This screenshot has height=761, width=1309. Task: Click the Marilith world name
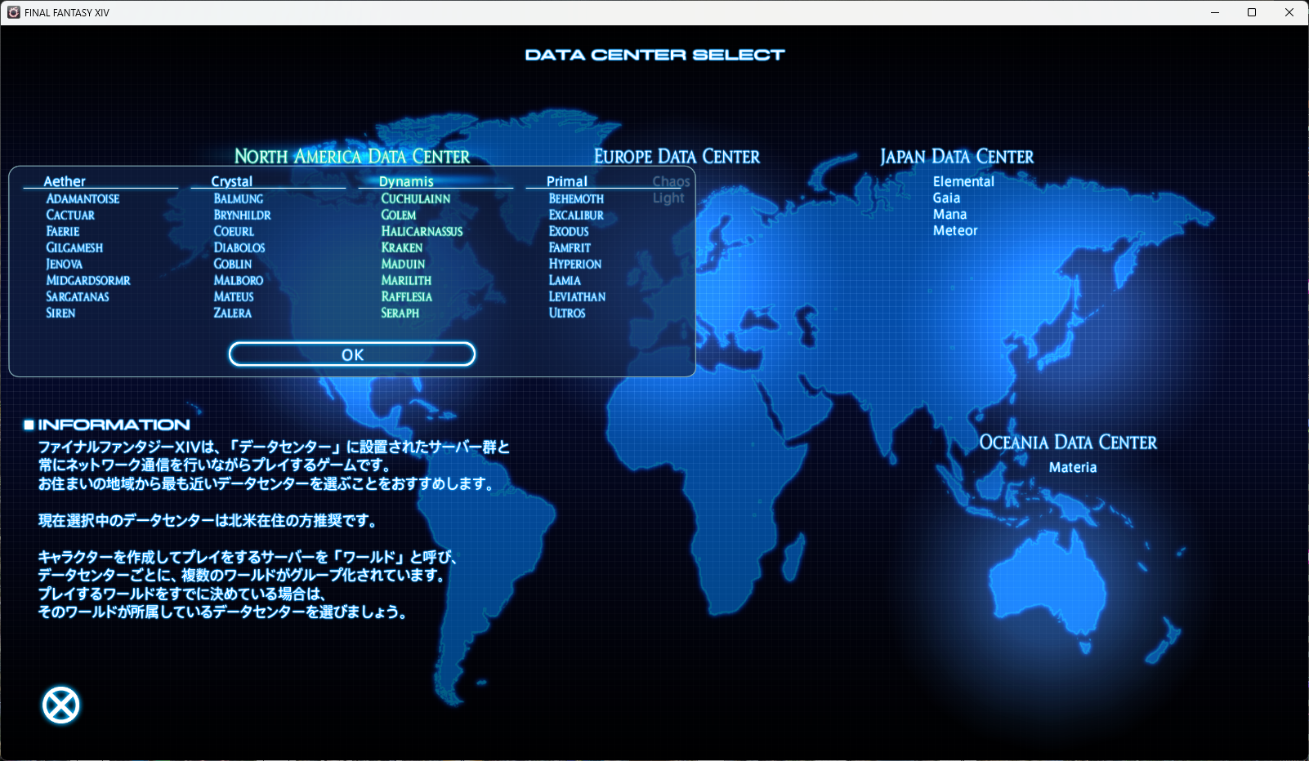click(x=406, y=280)
